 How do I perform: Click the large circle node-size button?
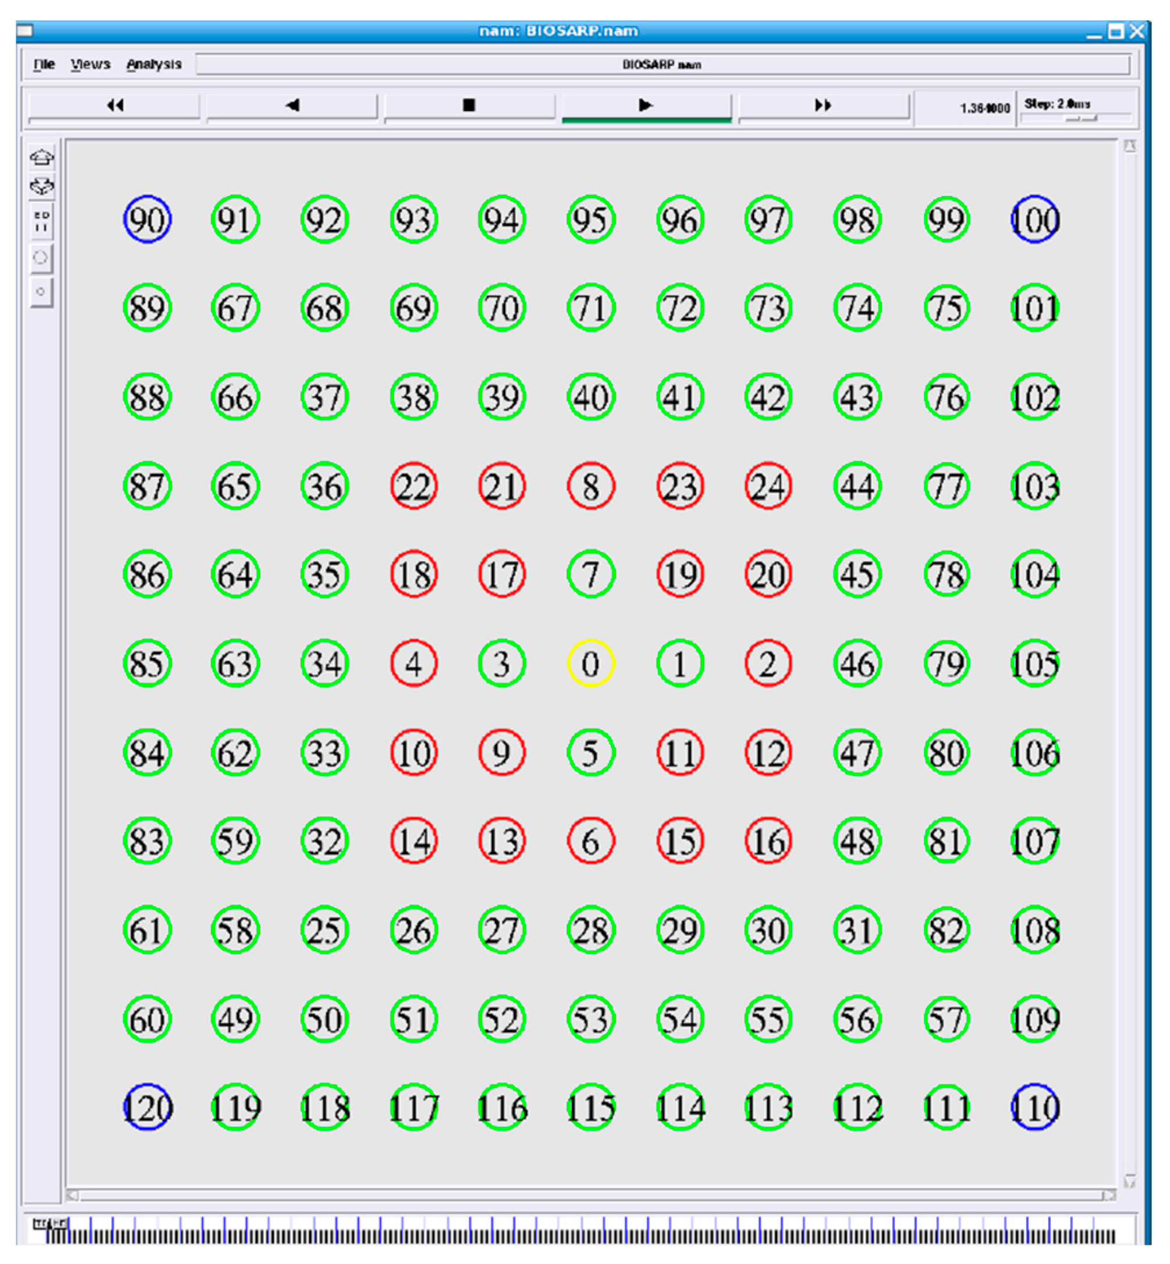point(41,258)
